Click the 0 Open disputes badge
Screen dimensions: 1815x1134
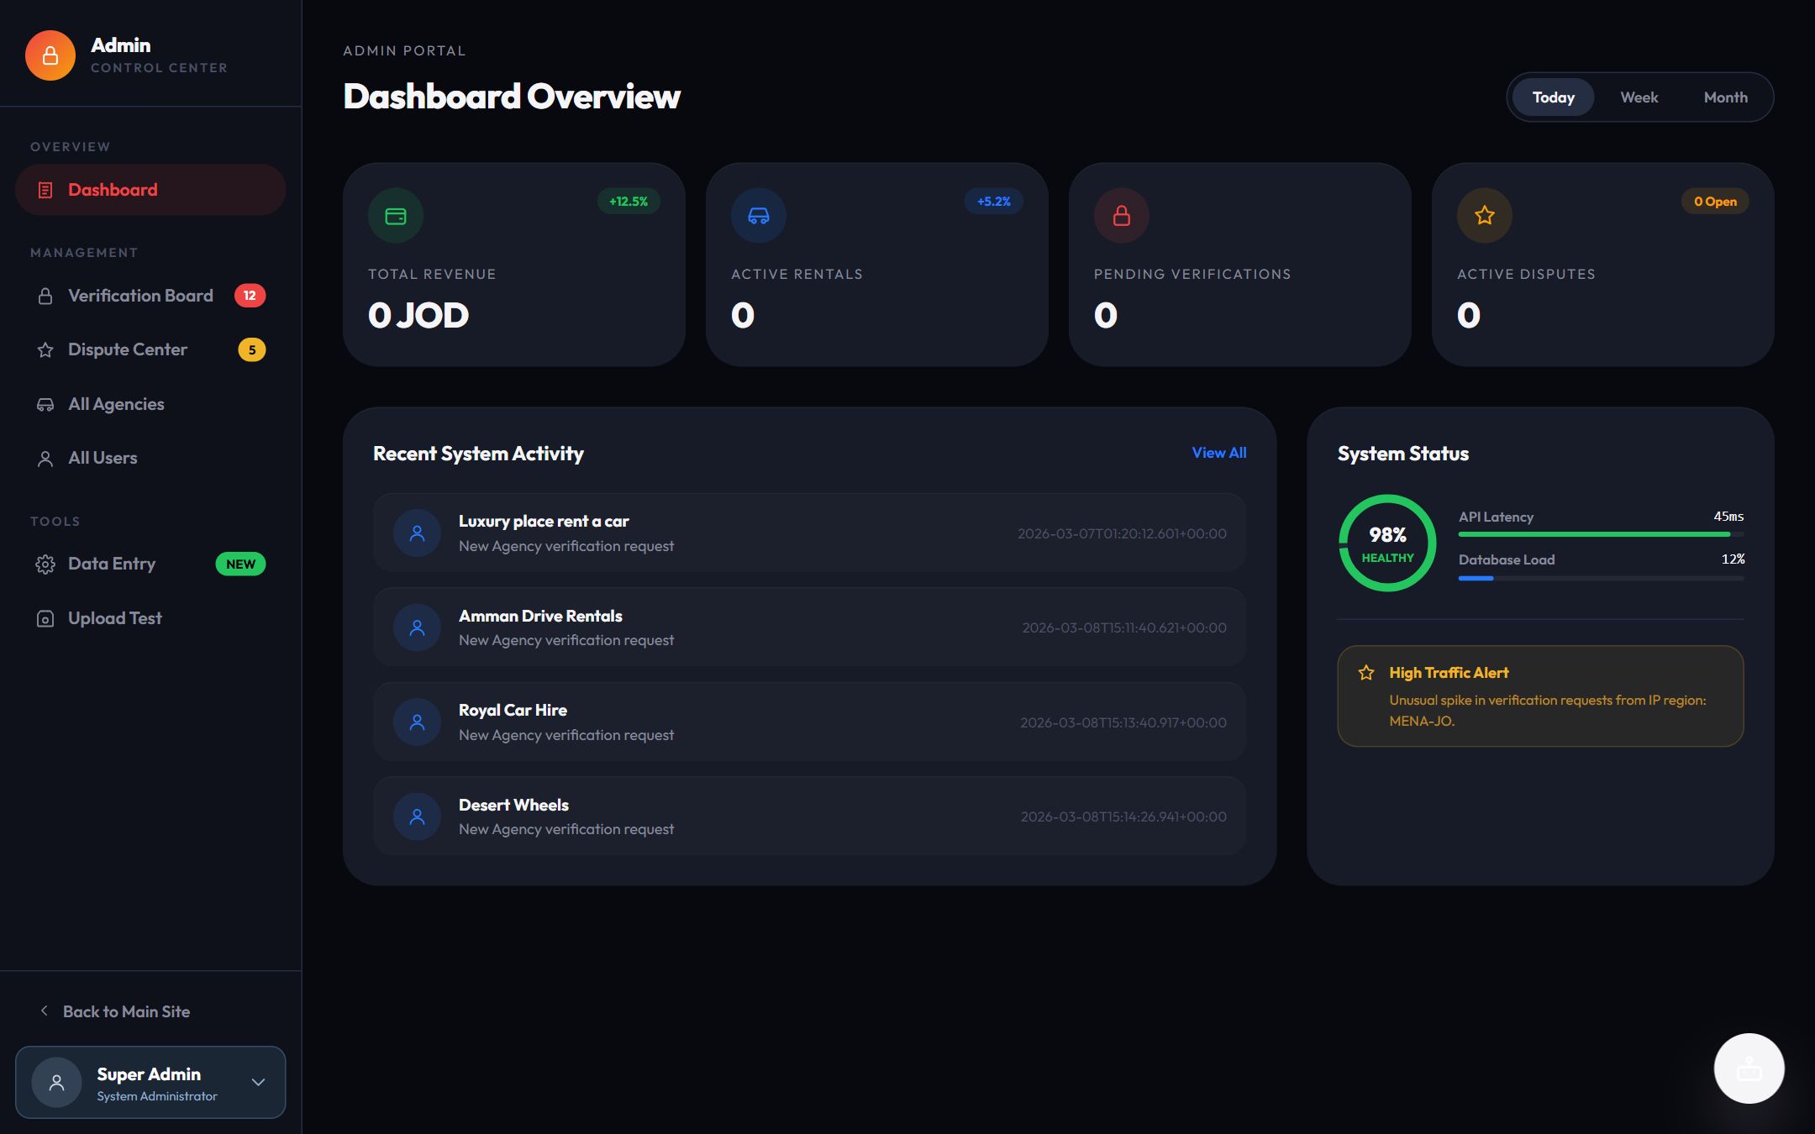[x=1715, y=202]
